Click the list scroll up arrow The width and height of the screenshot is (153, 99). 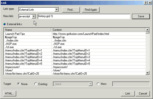click(x=147, y=30)
